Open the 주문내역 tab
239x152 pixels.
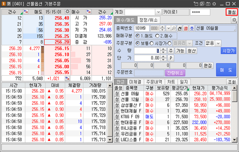(154, 82)
